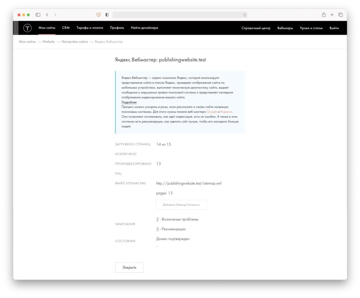The height and width of the screenshot is (298, 360).
Task: Click the ПРОИНДЕКСИРОВАНО label
Action: click(133, 164)
